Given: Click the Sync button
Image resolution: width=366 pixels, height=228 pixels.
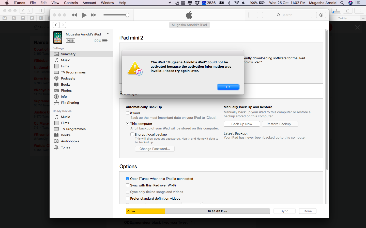Looking at the screenshot, I should pos(284,211).
